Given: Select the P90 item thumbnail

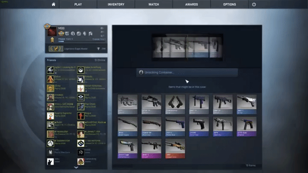Looking at the screenshot, I should [127, 104].
